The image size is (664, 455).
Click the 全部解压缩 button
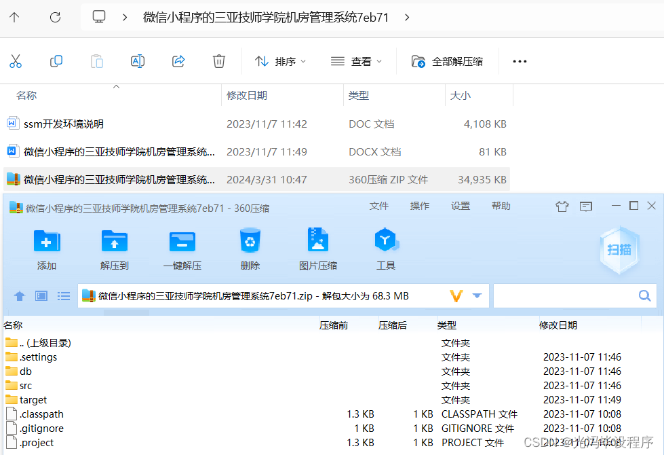[x=448, y=61]
